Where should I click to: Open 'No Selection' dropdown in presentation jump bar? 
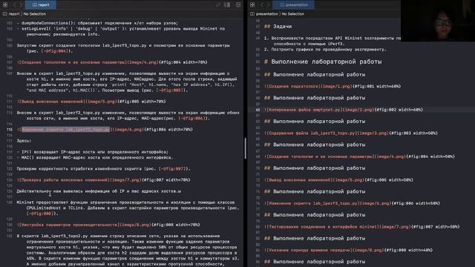[x=293, y=14]
